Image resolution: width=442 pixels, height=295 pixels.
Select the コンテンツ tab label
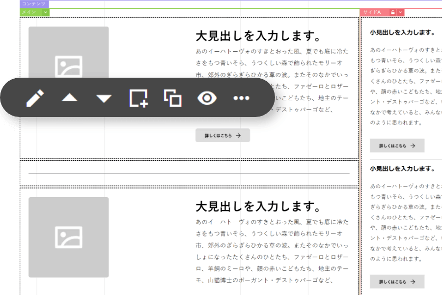pyautogui.click(x=34, y=3)
